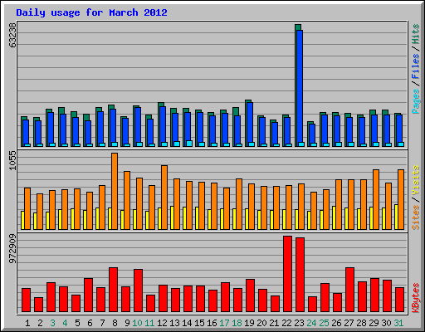
Task: Click the 'Hits' legend label
Action: point(416,34)
